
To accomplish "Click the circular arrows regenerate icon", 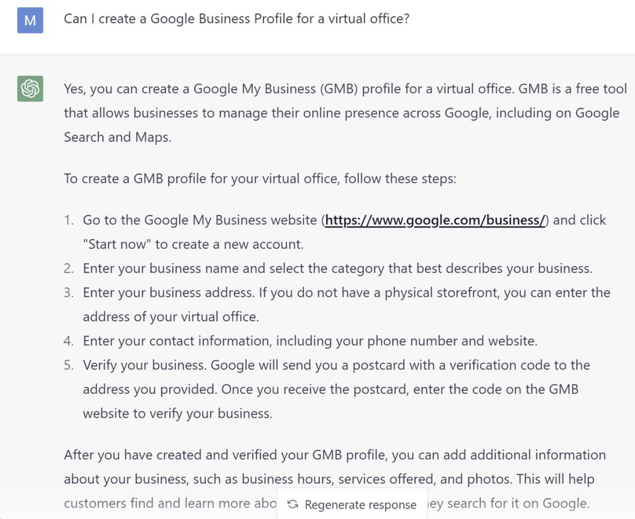I will click(293, 504).
